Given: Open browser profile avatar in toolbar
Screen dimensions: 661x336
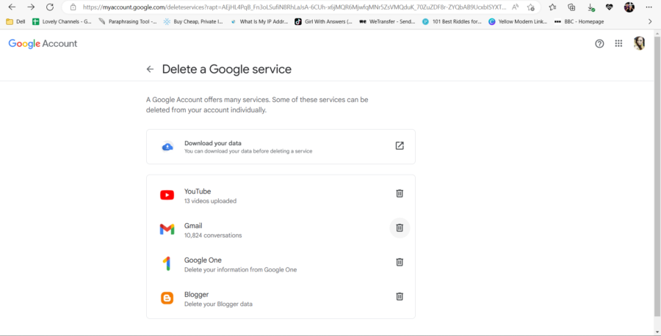Looking at the screenshot, I should tap(629, 7).
